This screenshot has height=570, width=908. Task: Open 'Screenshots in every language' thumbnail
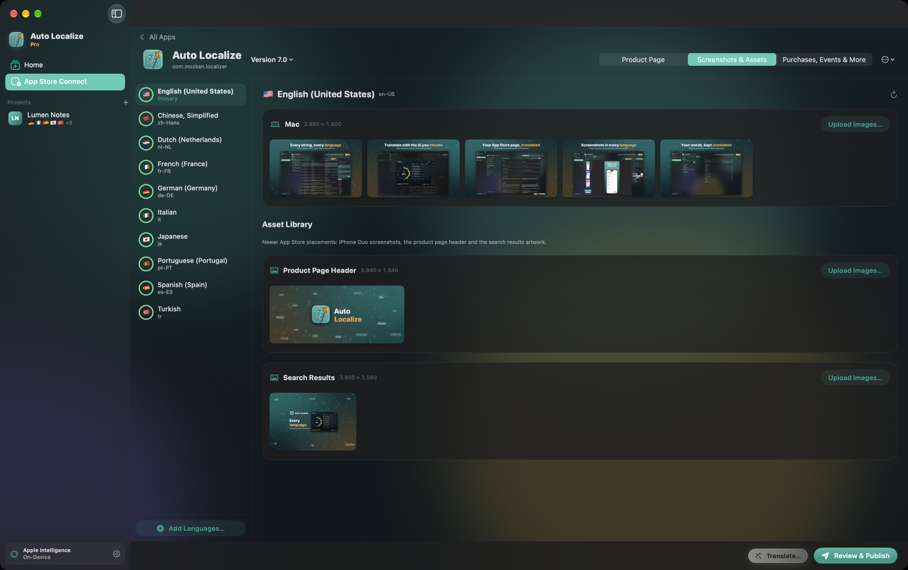tap(609, 168)
